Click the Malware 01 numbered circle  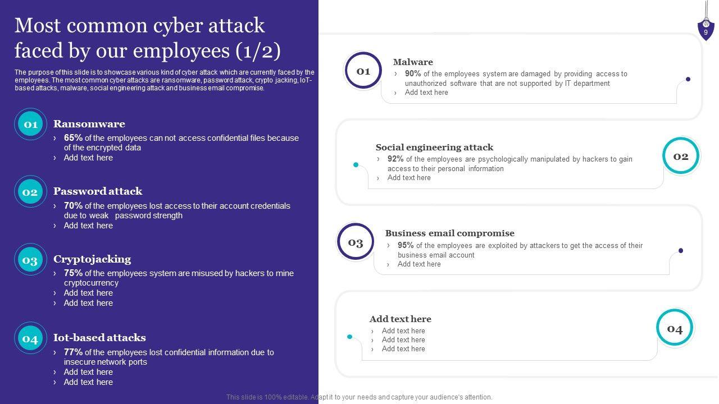[363, 71]
